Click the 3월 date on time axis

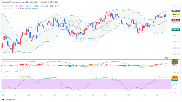[129, 95]
